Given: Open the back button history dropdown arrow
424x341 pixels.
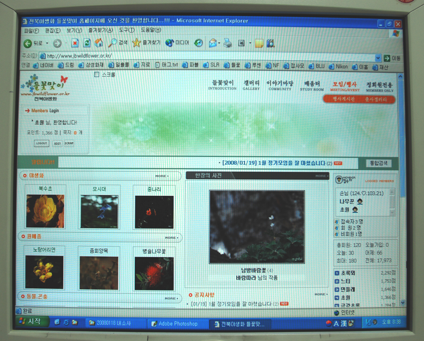Looking at the screenshot, I should [x=47, y=43].
